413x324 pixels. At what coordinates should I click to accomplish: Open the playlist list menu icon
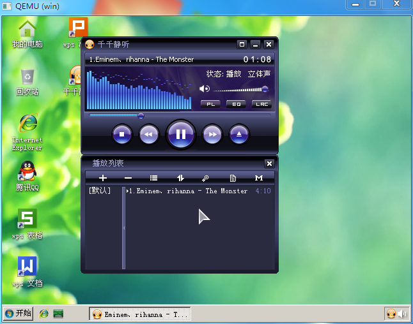(x=153, y=178)
